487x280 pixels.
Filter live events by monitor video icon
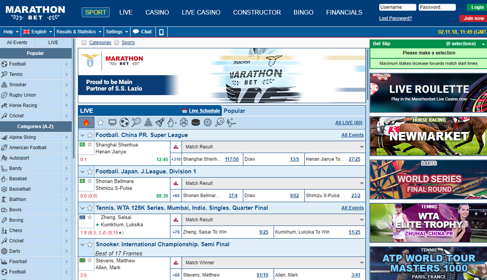[x=112, y=122]
